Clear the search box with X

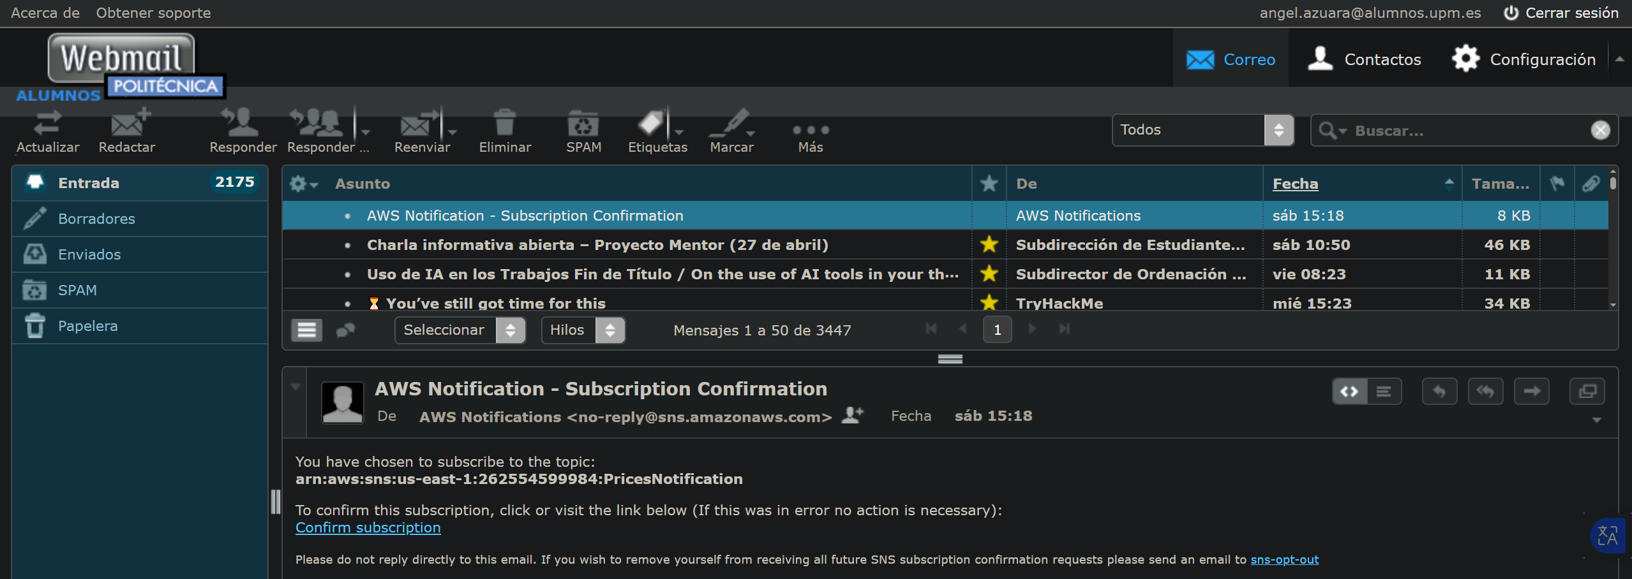tap(1600, 130)
